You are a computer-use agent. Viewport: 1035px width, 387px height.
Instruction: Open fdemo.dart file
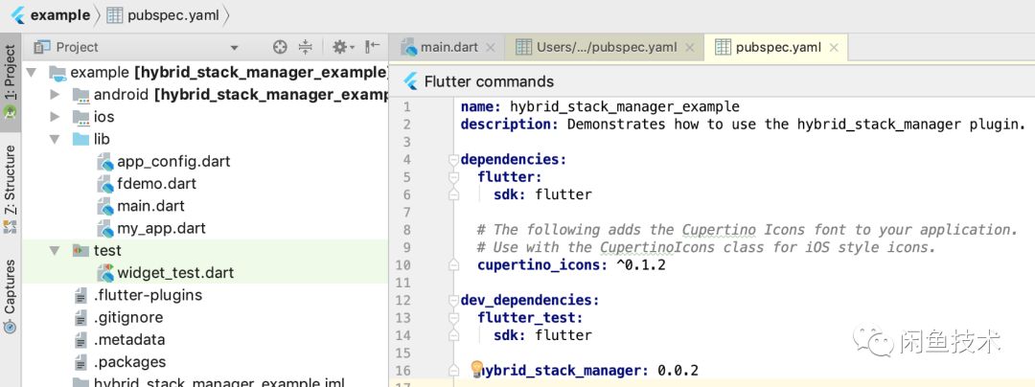pos(156,184)
